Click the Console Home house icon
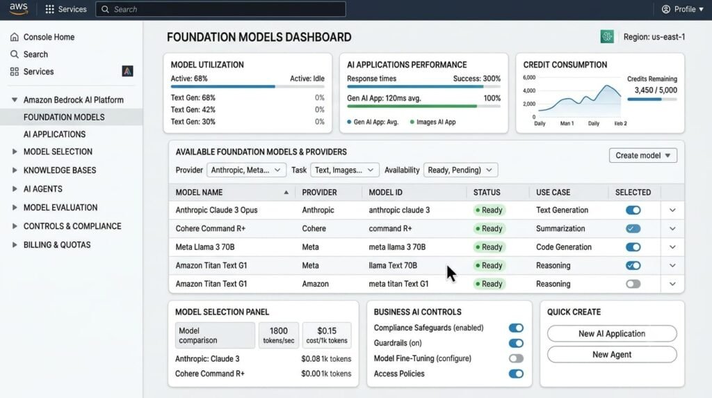Screen dimensions: 712x398 pos(15,37)
